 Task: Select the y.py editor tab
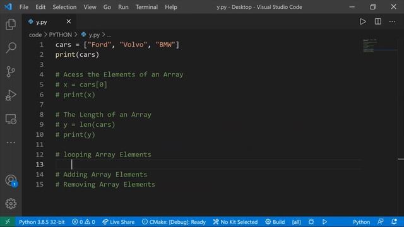click(x=49, y=21)
